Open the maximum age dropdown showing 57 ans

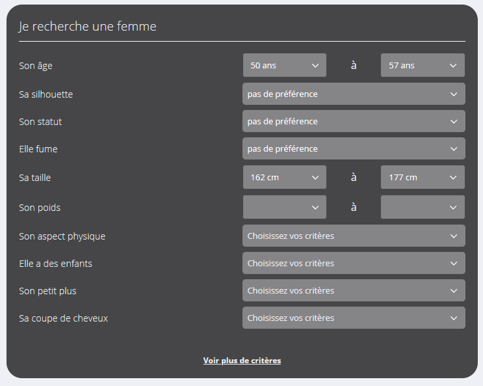(422, 66)
